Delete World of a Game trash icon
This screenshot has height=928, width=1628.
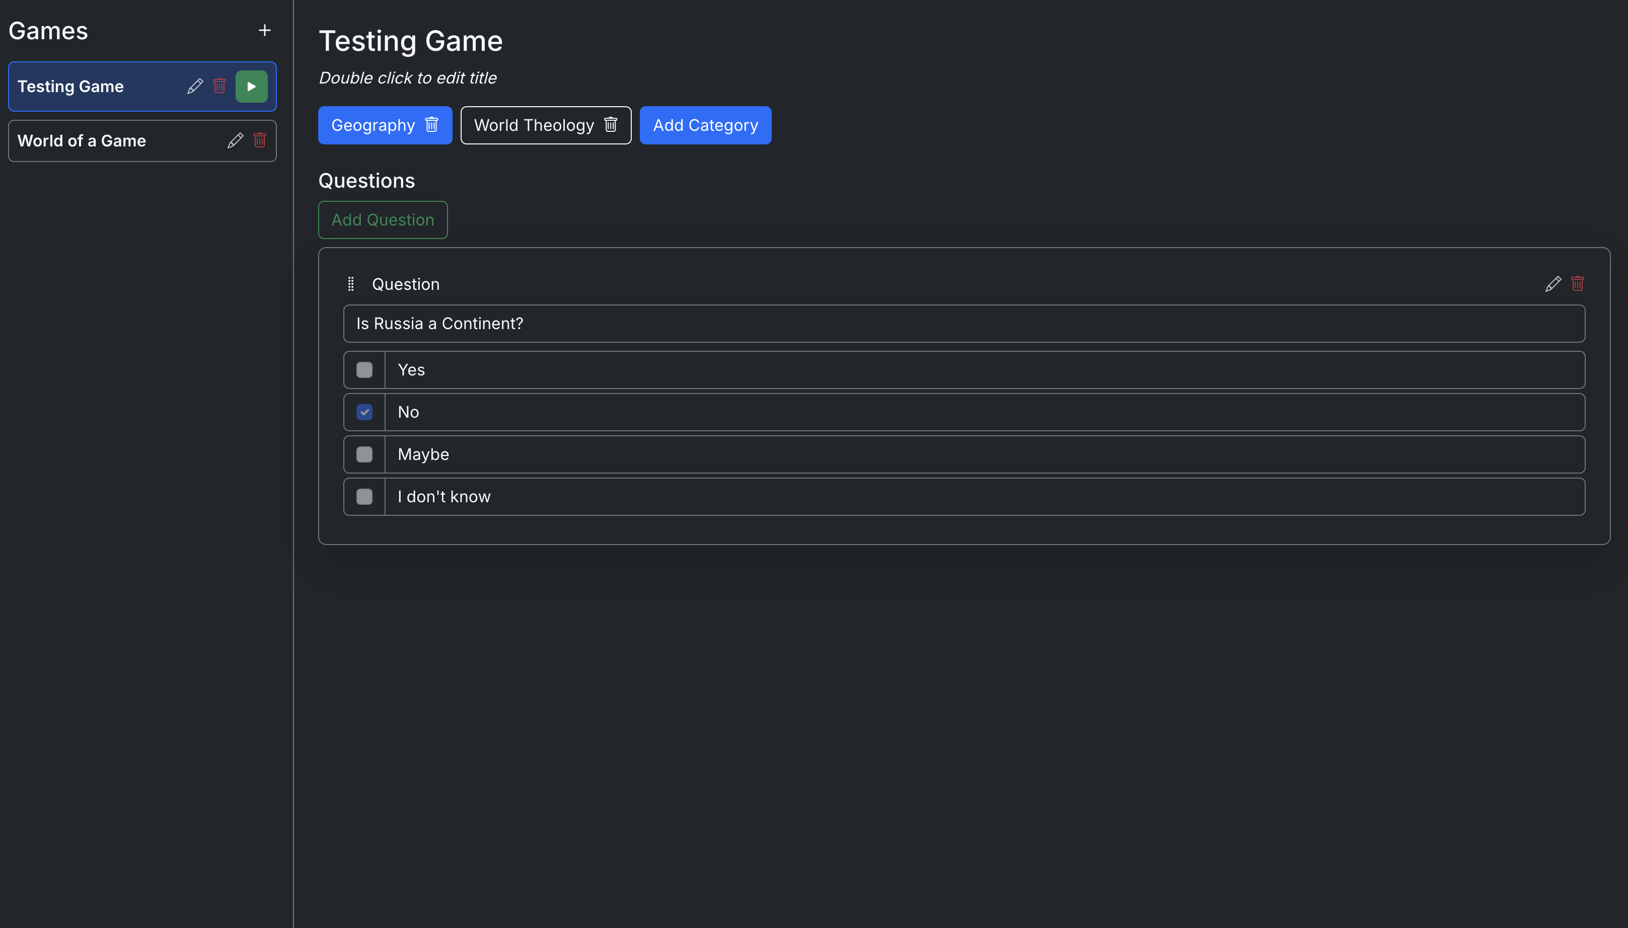pyautogui.click(x=259, y=140)
